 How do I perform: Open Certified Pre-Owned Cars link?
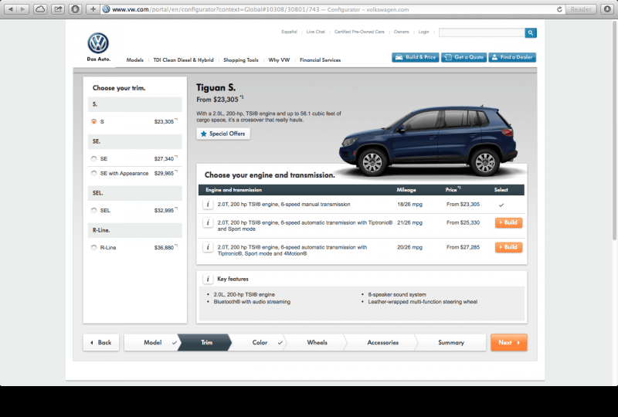(359, 32)
